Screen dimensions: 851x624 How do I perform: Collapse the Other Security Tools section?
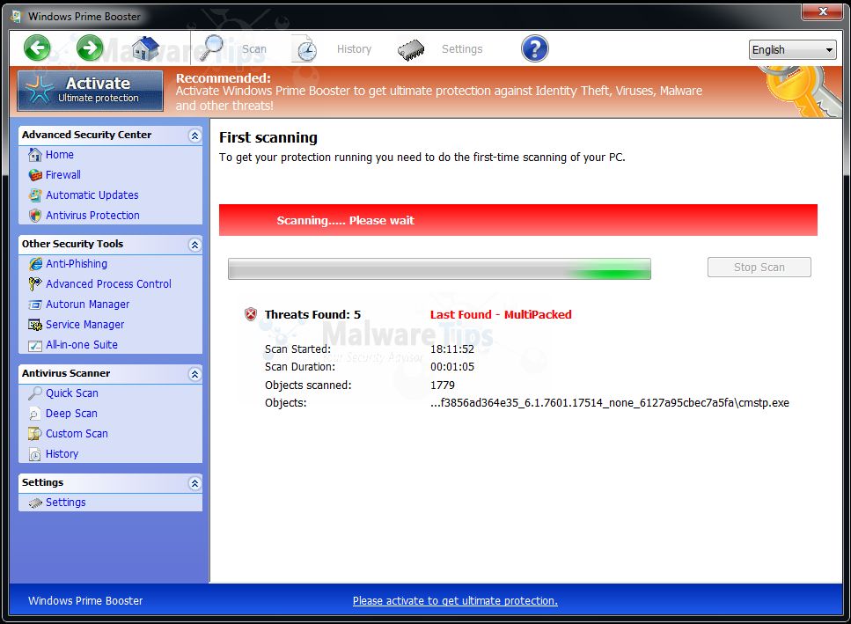click(x=195, y=244)
